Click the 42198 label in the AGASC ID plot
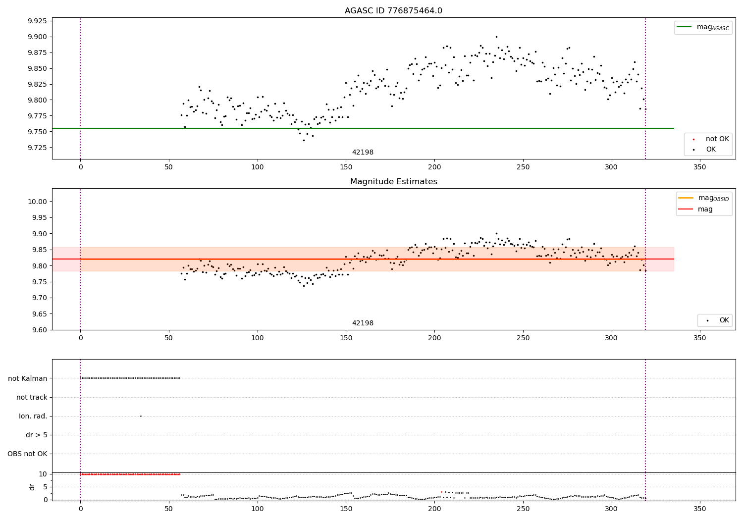743x520 pixels. [x=363, y=153]
